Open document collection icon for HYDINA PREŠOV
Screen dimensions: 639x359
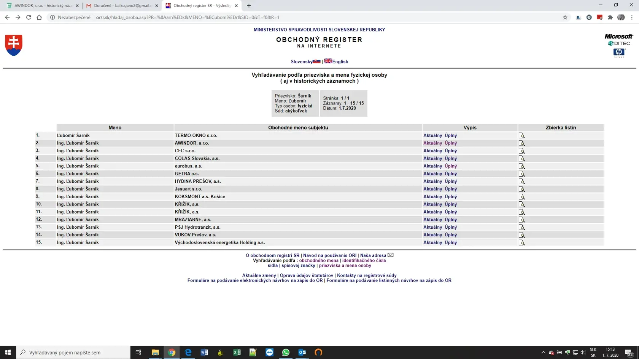coord(521,181)
